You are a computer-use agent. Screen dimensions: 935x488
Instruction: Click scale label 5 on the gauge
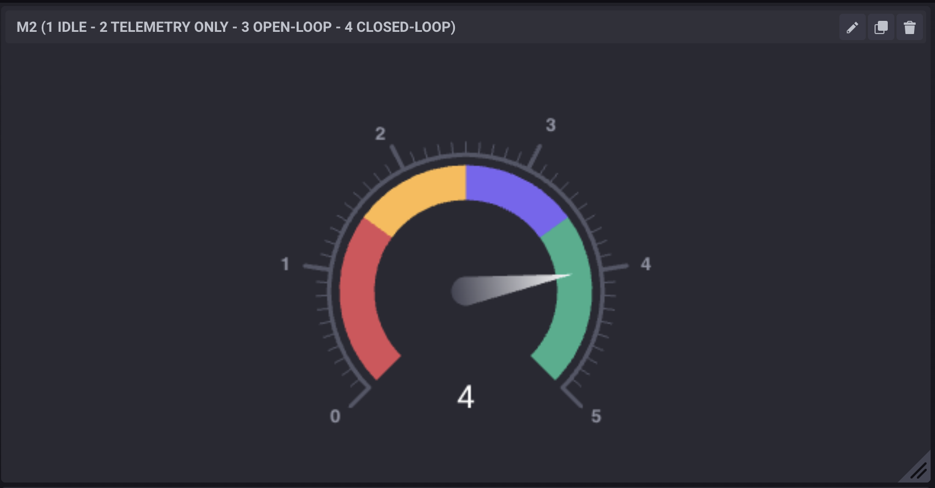click(x=596, y=416)
